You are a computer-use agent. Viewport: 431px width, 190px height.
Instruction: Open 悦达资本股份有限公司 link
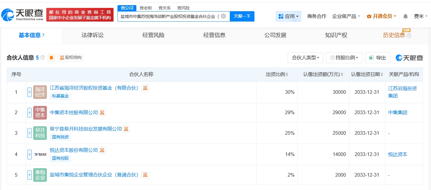tap(74, 150)
